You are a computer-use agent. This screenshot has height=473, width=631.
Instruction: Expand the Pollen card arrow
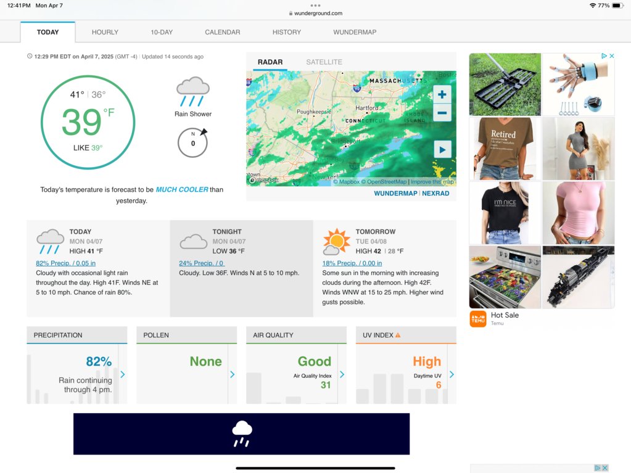click(232, 374)
